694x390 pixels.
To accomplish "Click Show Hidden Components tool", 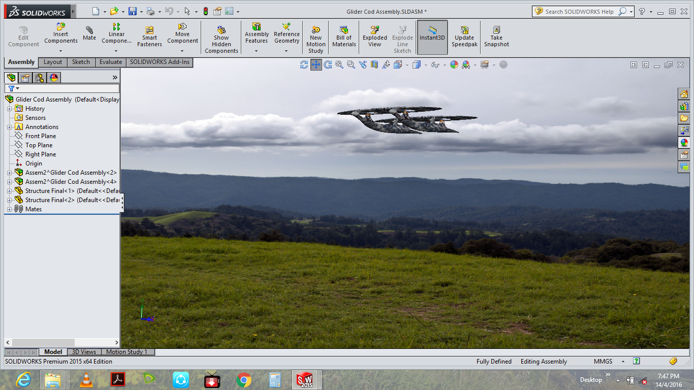I will (x=222, y=40).
